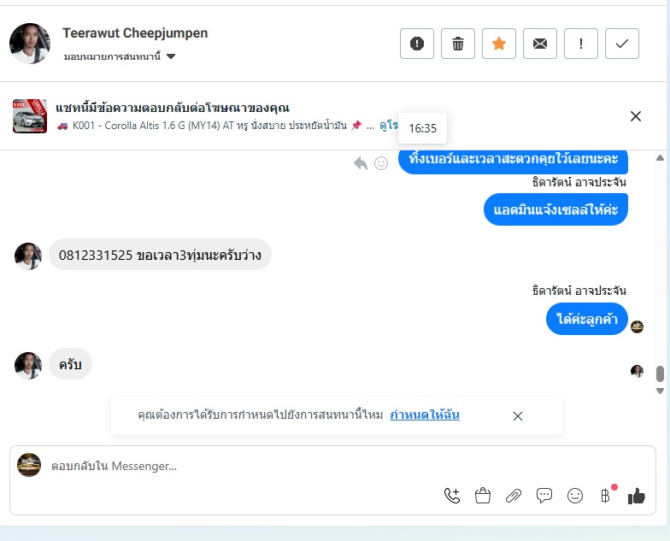The image size is (670, 541).
Task: Attach a file with paperclip icon
Action: (x=513, y=496)
